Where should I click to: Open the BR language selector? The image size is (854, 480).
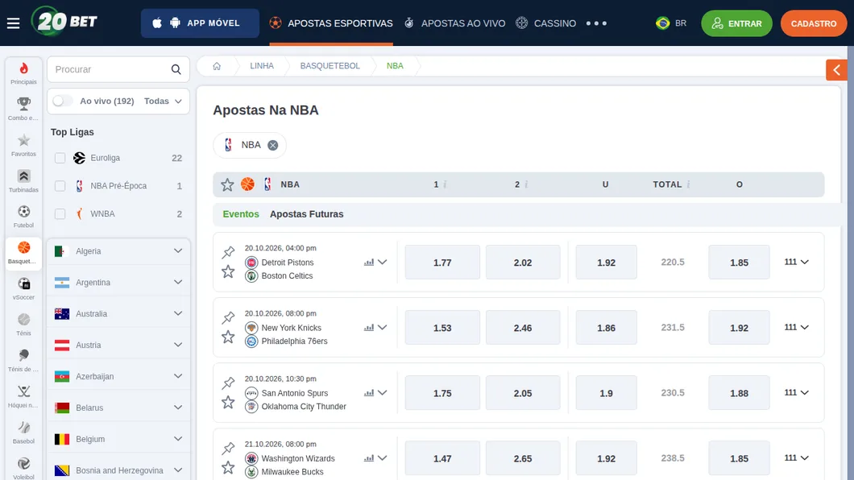click(x=671, y=23)
